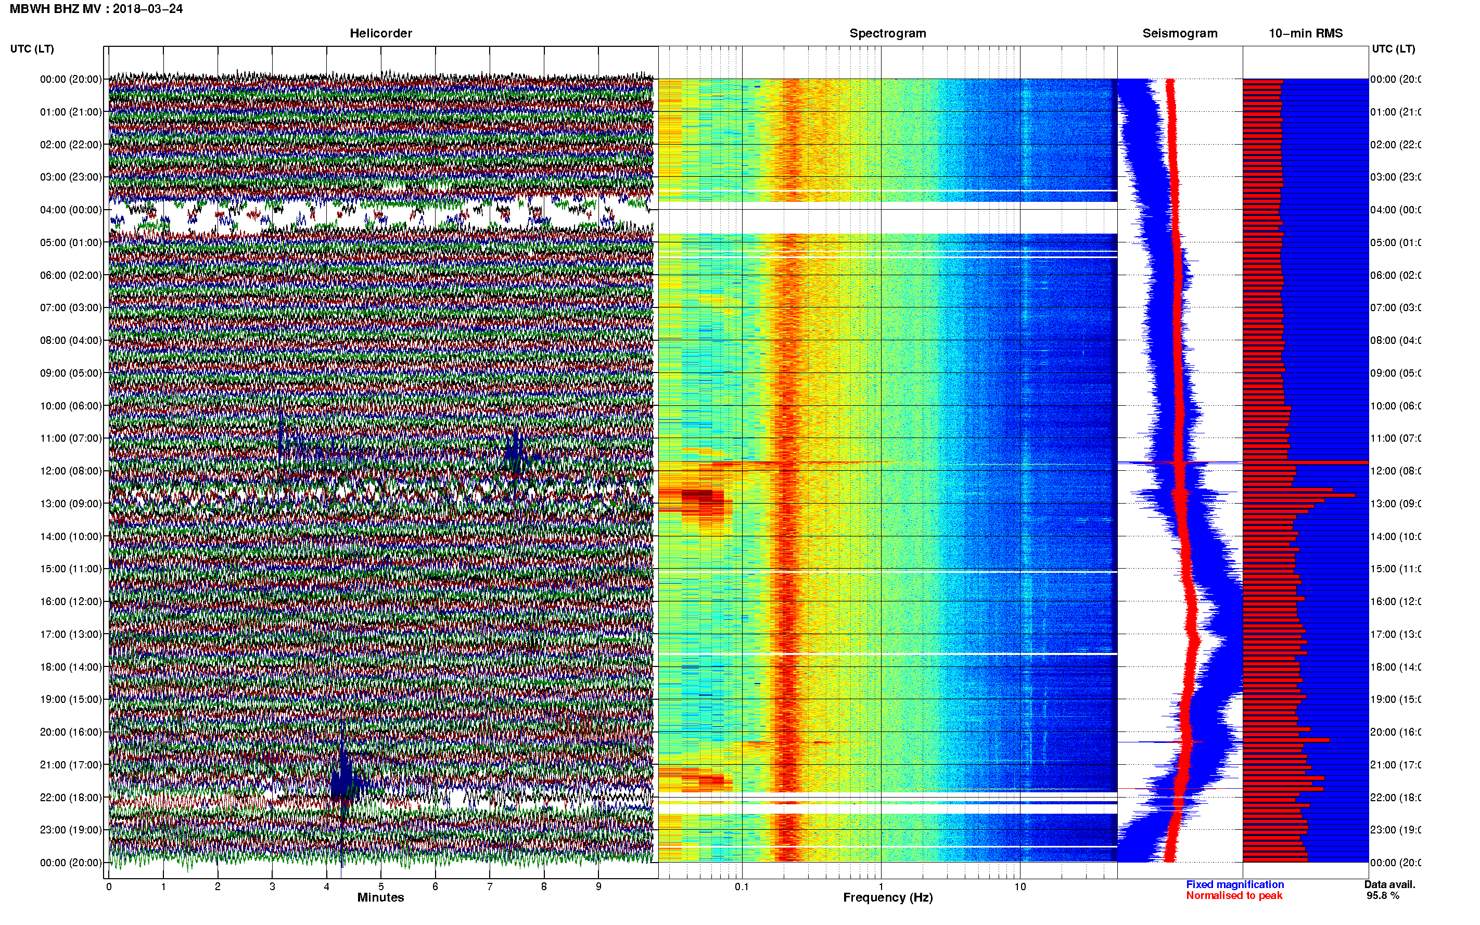Click the left '23:00 (19:00)' time label
The height and width of the screenshot is (925, 1480).
71,830
